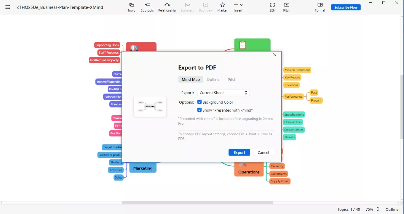The width and height of the screenshot is (404, 214).
Task: Disable Show "Presented with xmind" option
Action: [x=199, y=110]
